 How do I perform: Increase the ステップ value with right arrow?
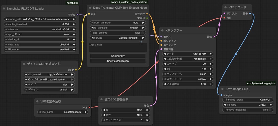[211, 64]
